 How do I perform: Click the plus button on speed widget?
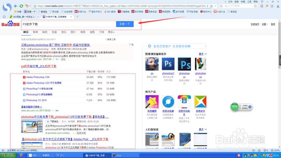click(250, 107)
